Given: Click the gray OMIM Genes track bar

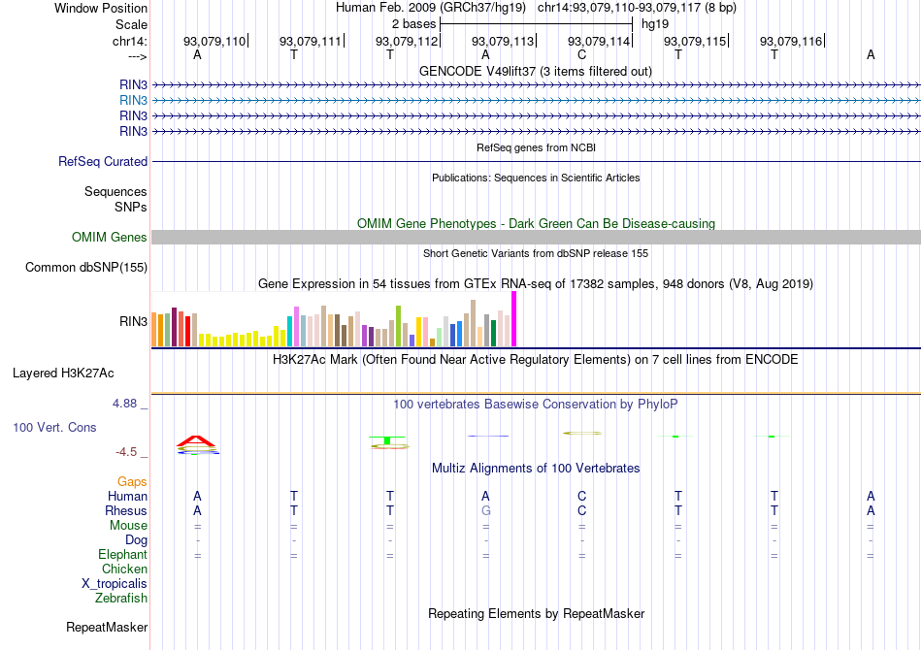Looking at the screenshot, I should 536,238.
